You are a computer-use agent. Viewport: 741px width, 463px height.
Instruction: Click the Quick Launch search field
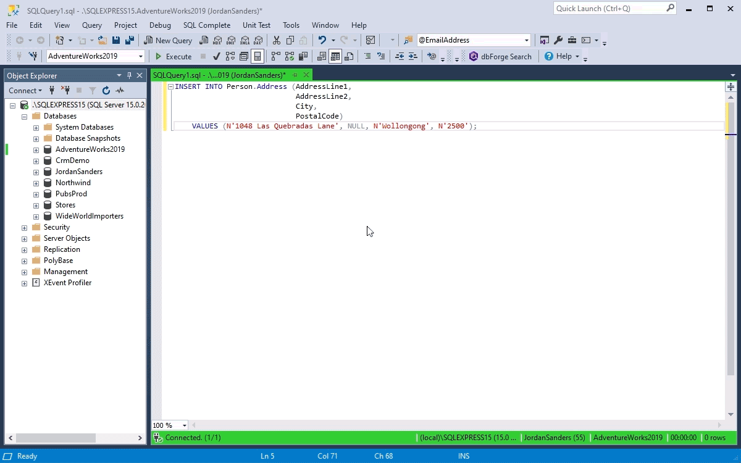coord(609,8)
